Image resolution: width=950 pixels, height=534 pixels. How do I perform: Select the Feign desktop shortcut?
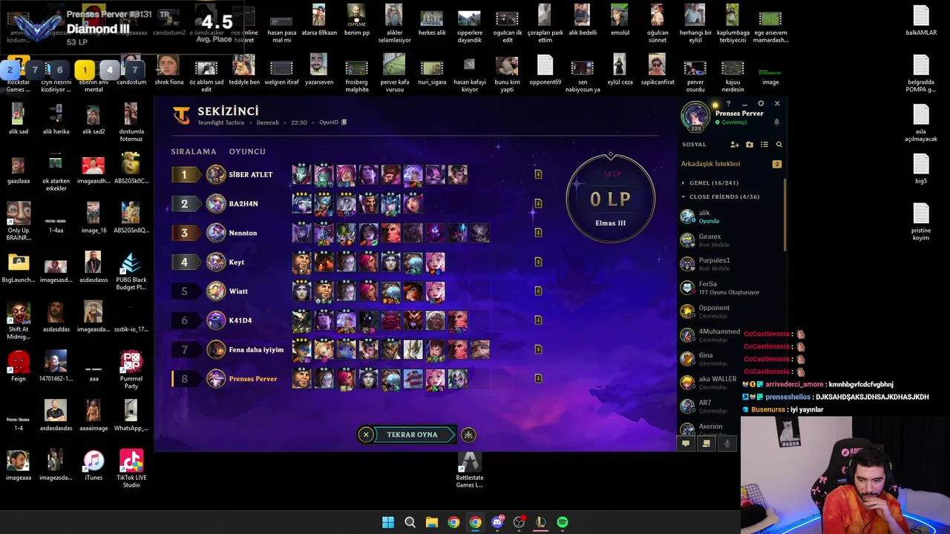coord(19,366)
